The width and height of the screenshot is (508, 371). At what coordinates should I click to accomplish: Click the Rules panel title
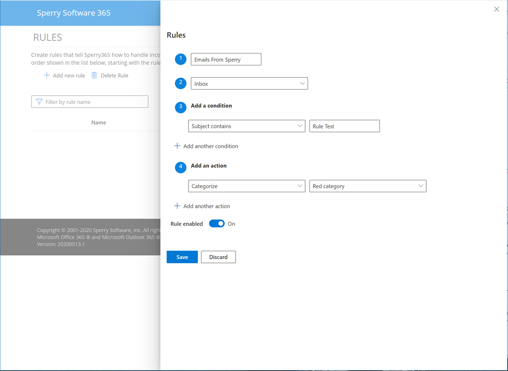(x=176, y=35)
